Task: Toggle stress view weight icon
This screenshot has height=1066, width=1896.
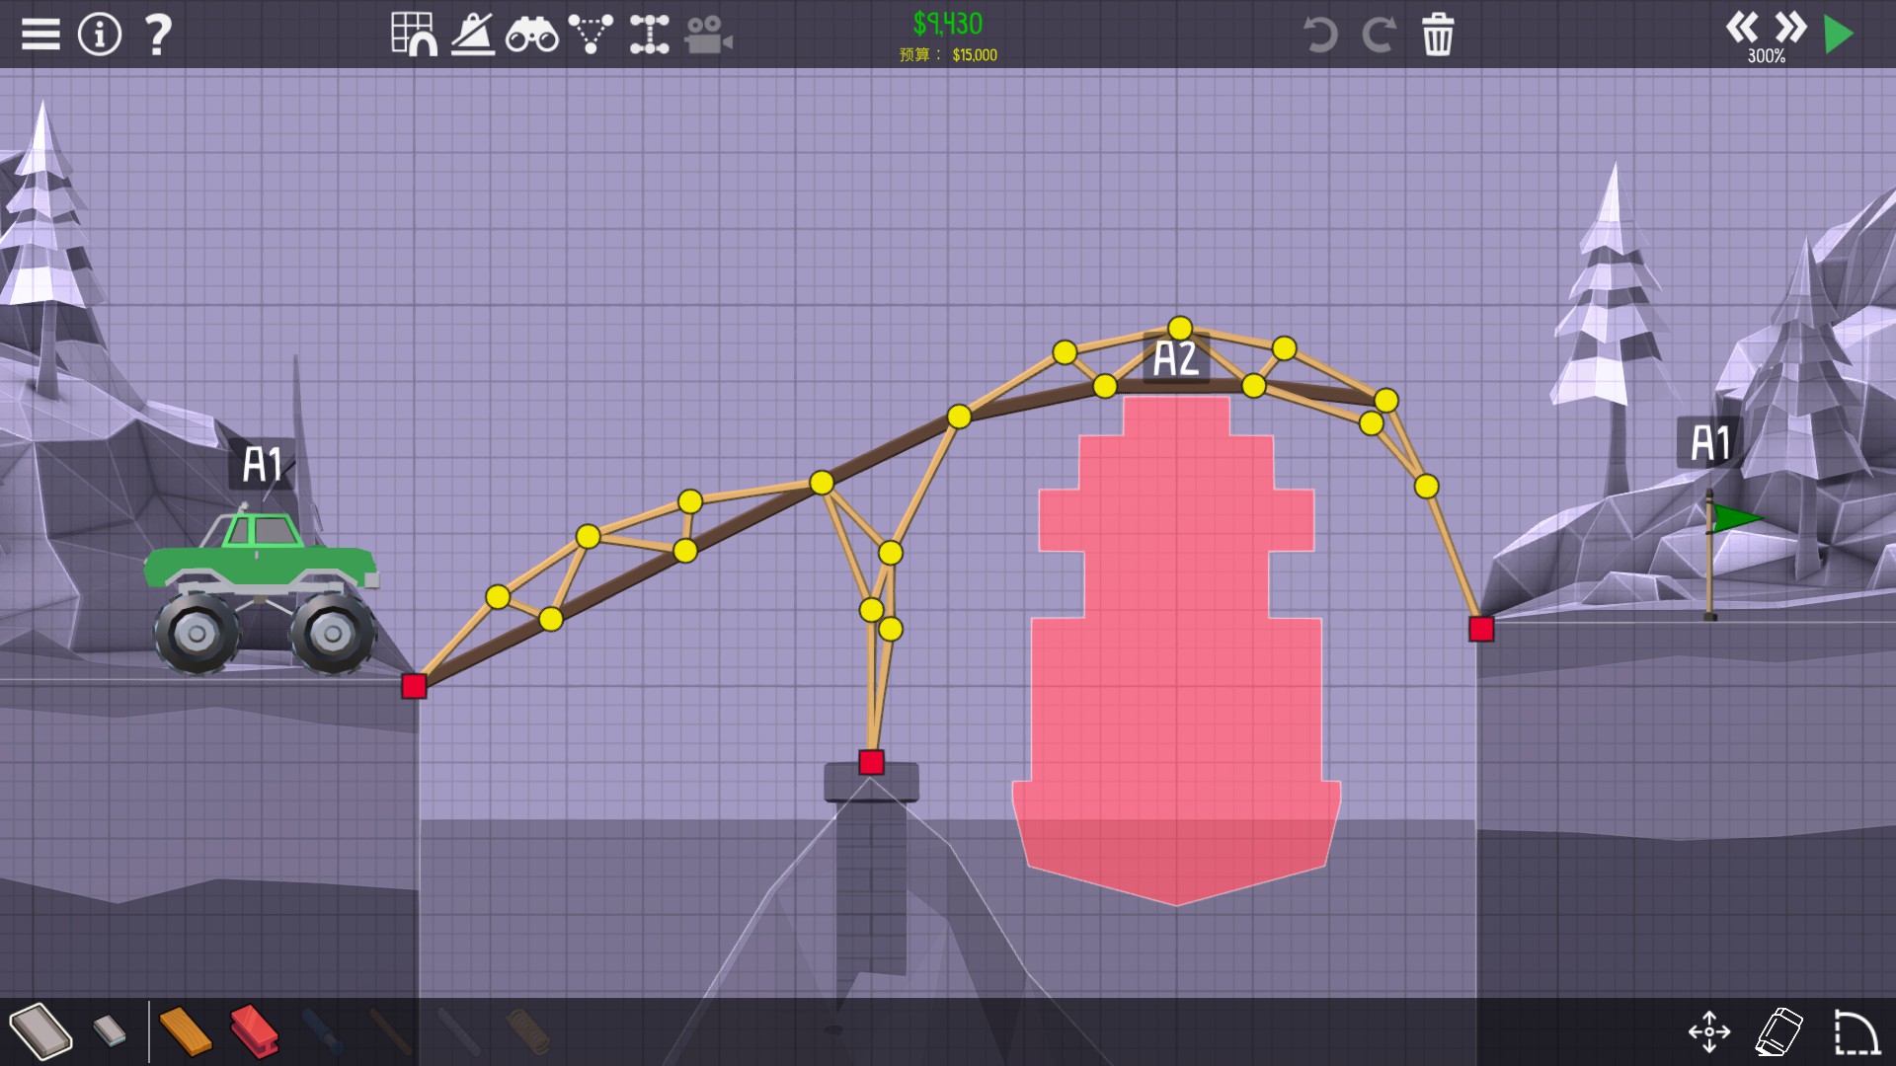Action: point(473,35)
